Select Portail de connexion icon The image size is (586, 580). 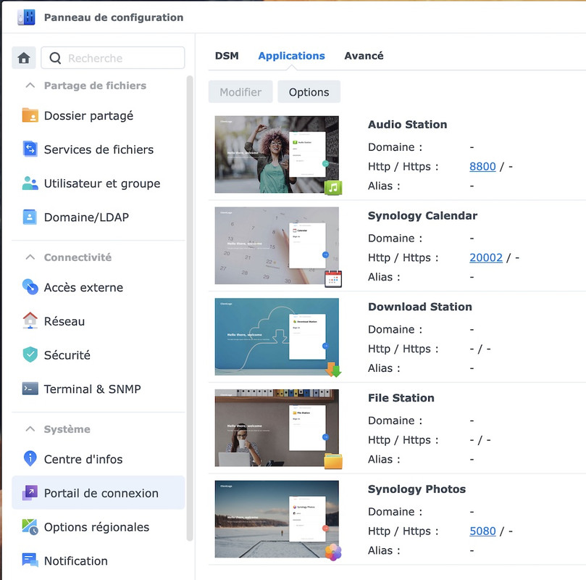tap(30, 493)
